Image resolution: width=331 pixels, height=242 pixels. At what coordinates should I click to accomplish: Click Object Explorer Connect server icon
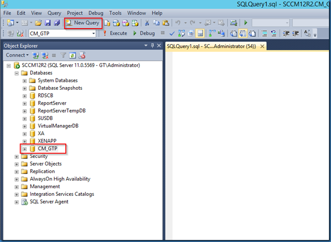point(35,55)
